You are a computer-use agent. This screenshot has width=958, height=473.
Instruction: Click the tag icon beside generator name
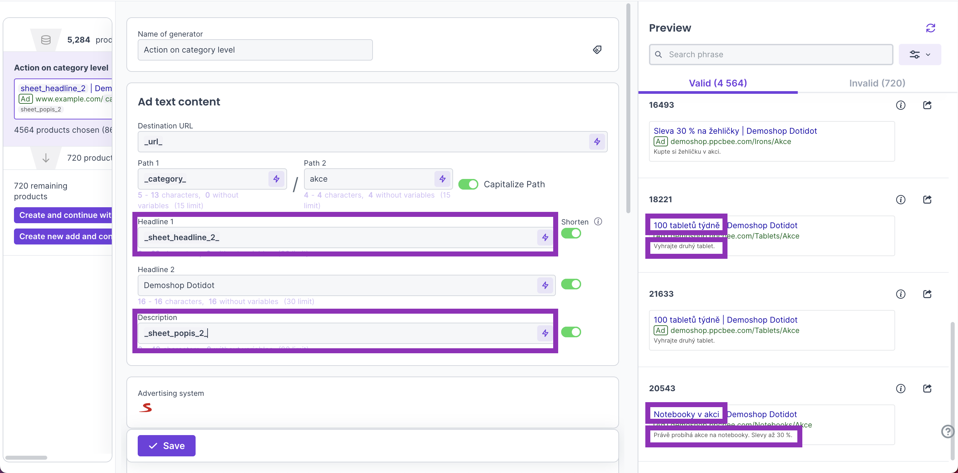[597, 50]
